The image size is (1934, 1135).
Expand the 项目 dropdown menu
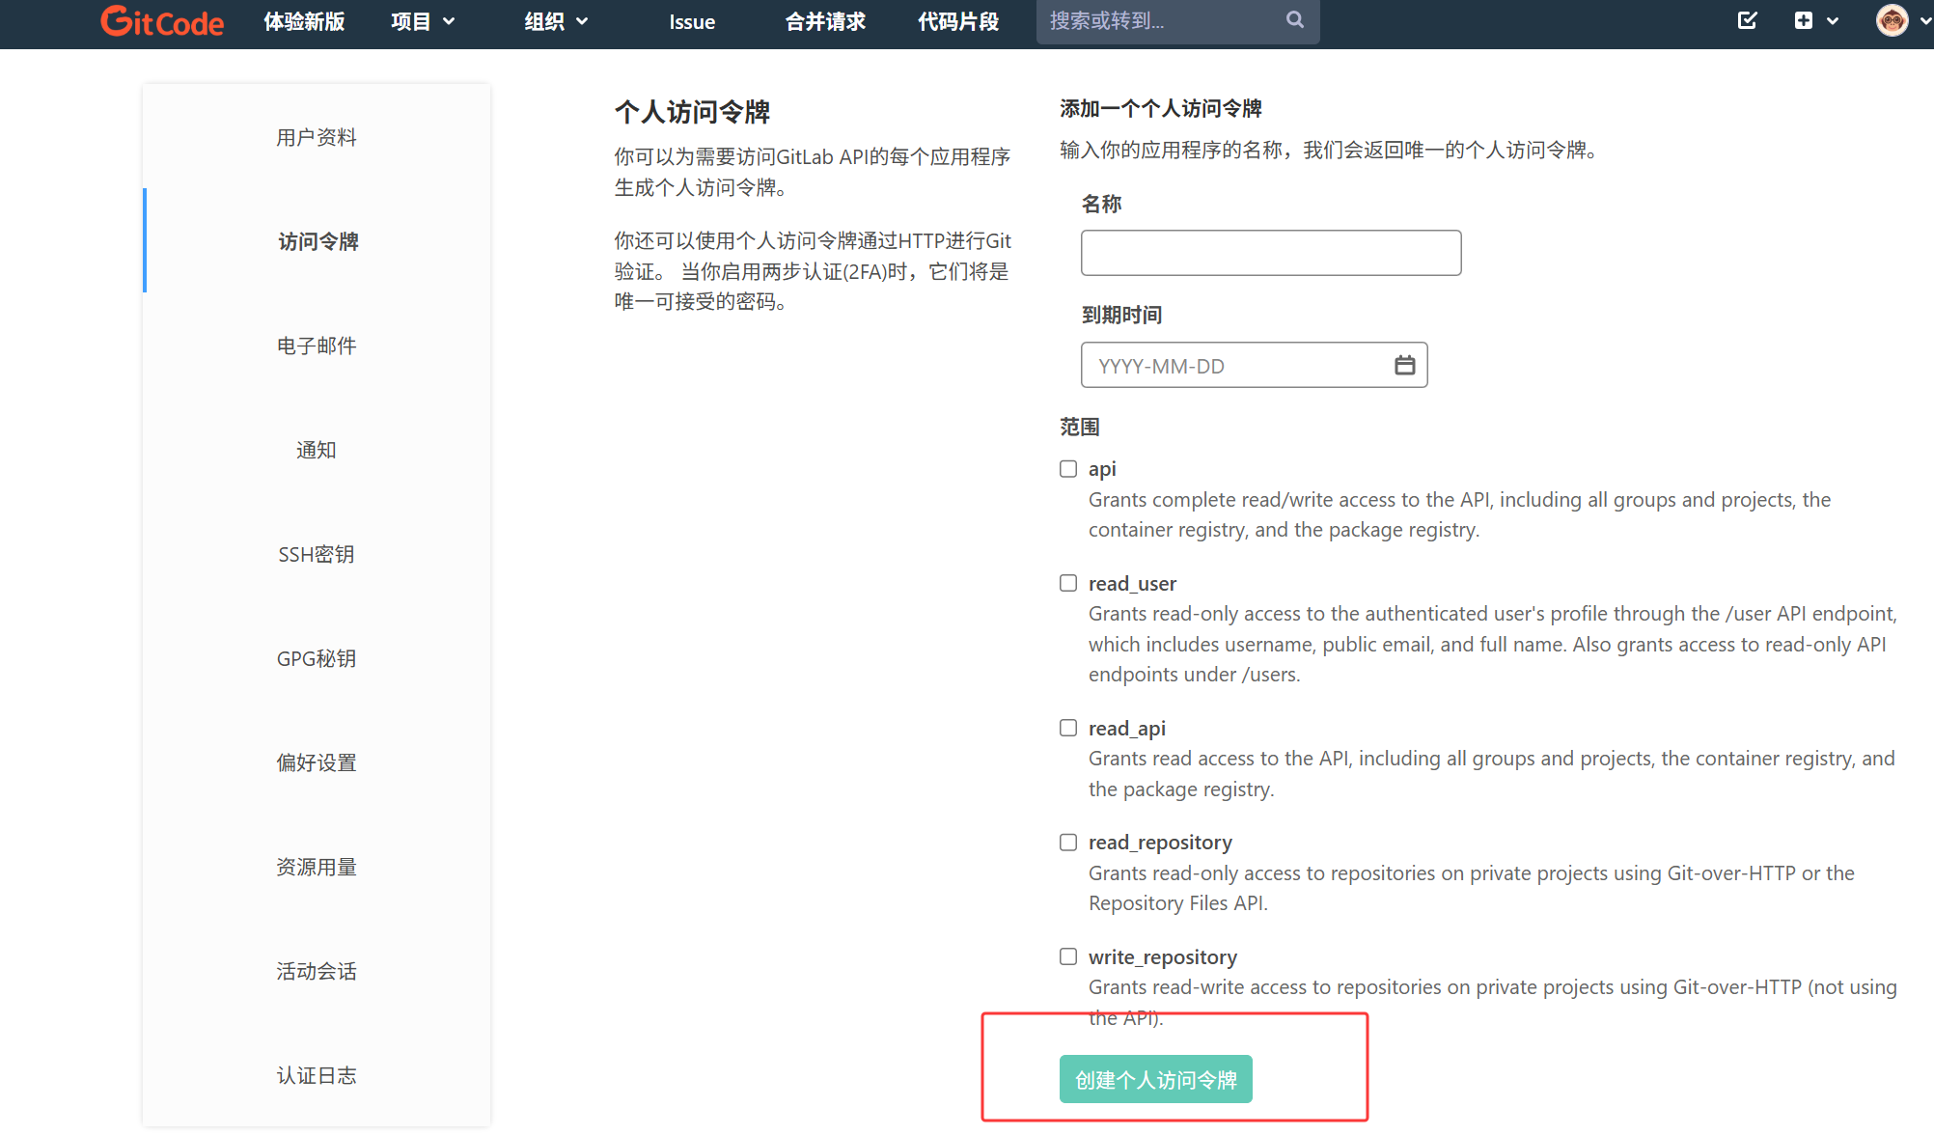tap(422, 20)
